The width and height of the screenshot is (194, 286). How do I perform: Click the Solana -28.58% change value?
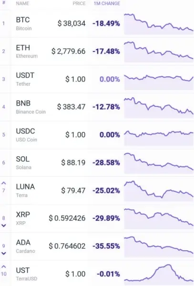(x=106, y=163)
